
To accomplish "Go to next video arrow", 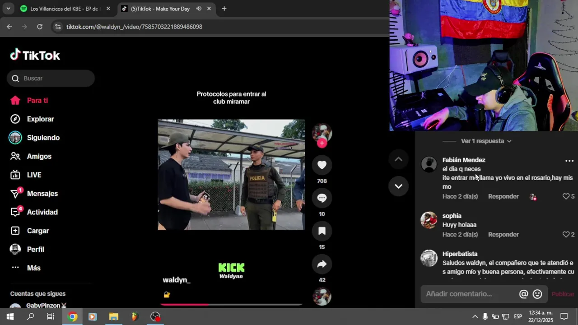I will pos(398,186).
